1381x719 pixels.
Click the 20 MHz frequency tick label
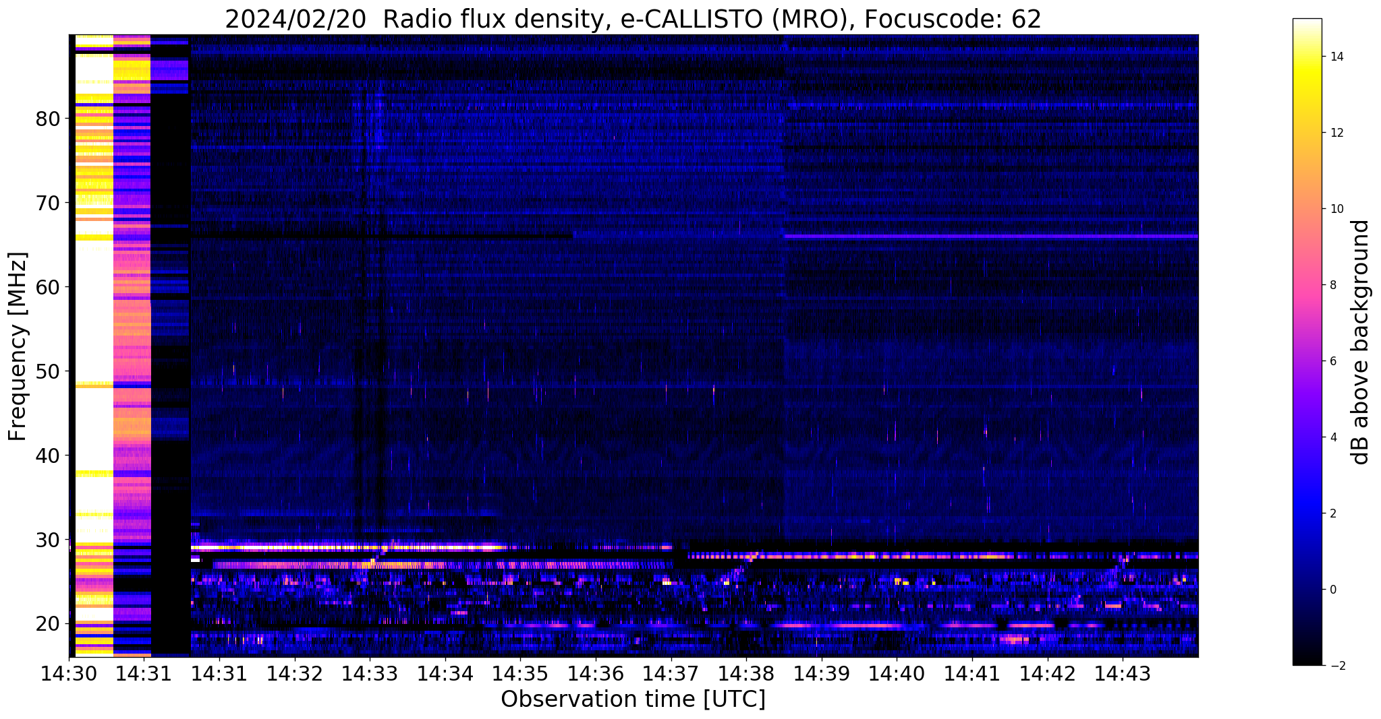coord(47,624)
